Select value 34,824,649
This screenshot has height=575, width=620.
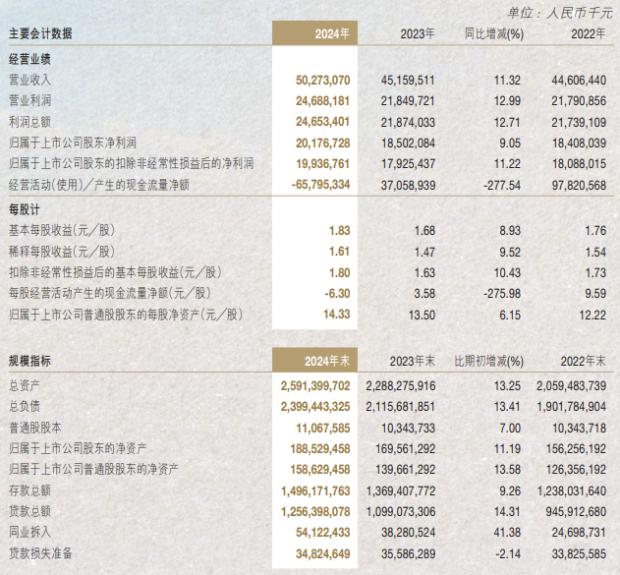(323, 554)
